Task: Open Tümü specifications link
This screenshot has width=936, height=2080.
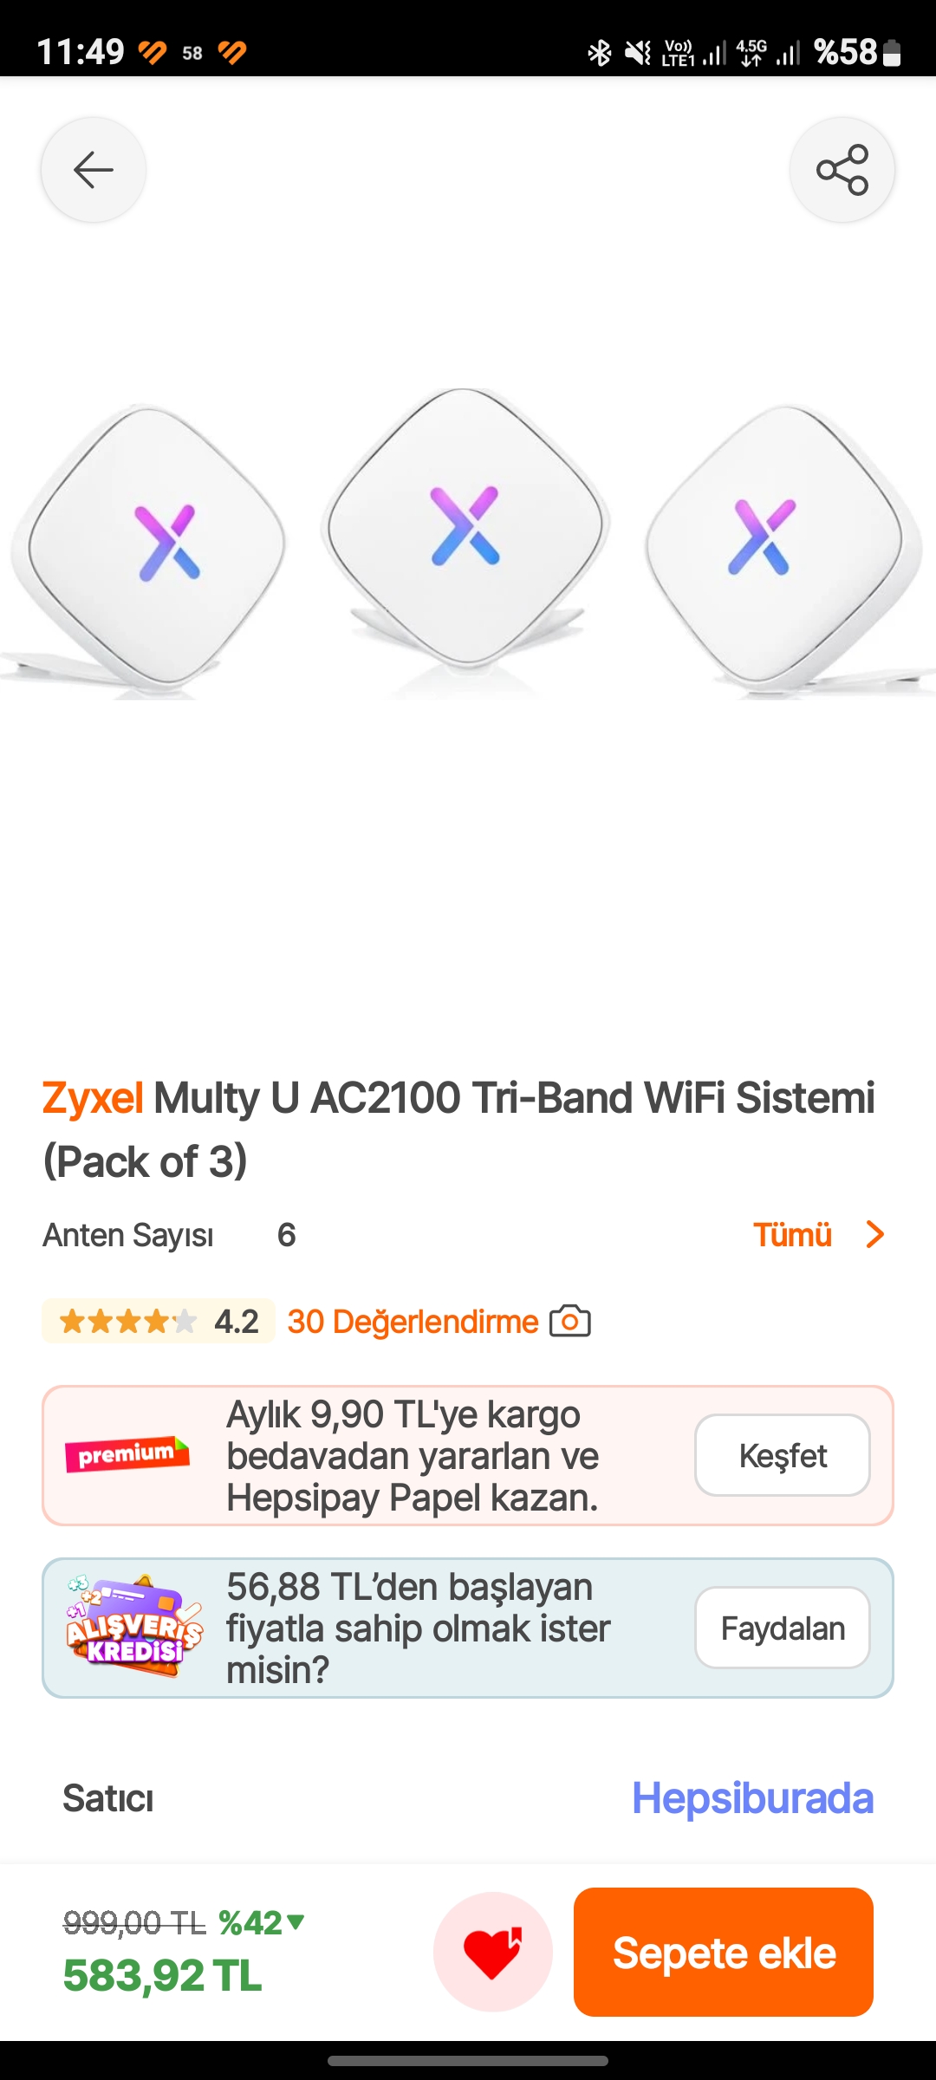Action: click(792, 1234)
